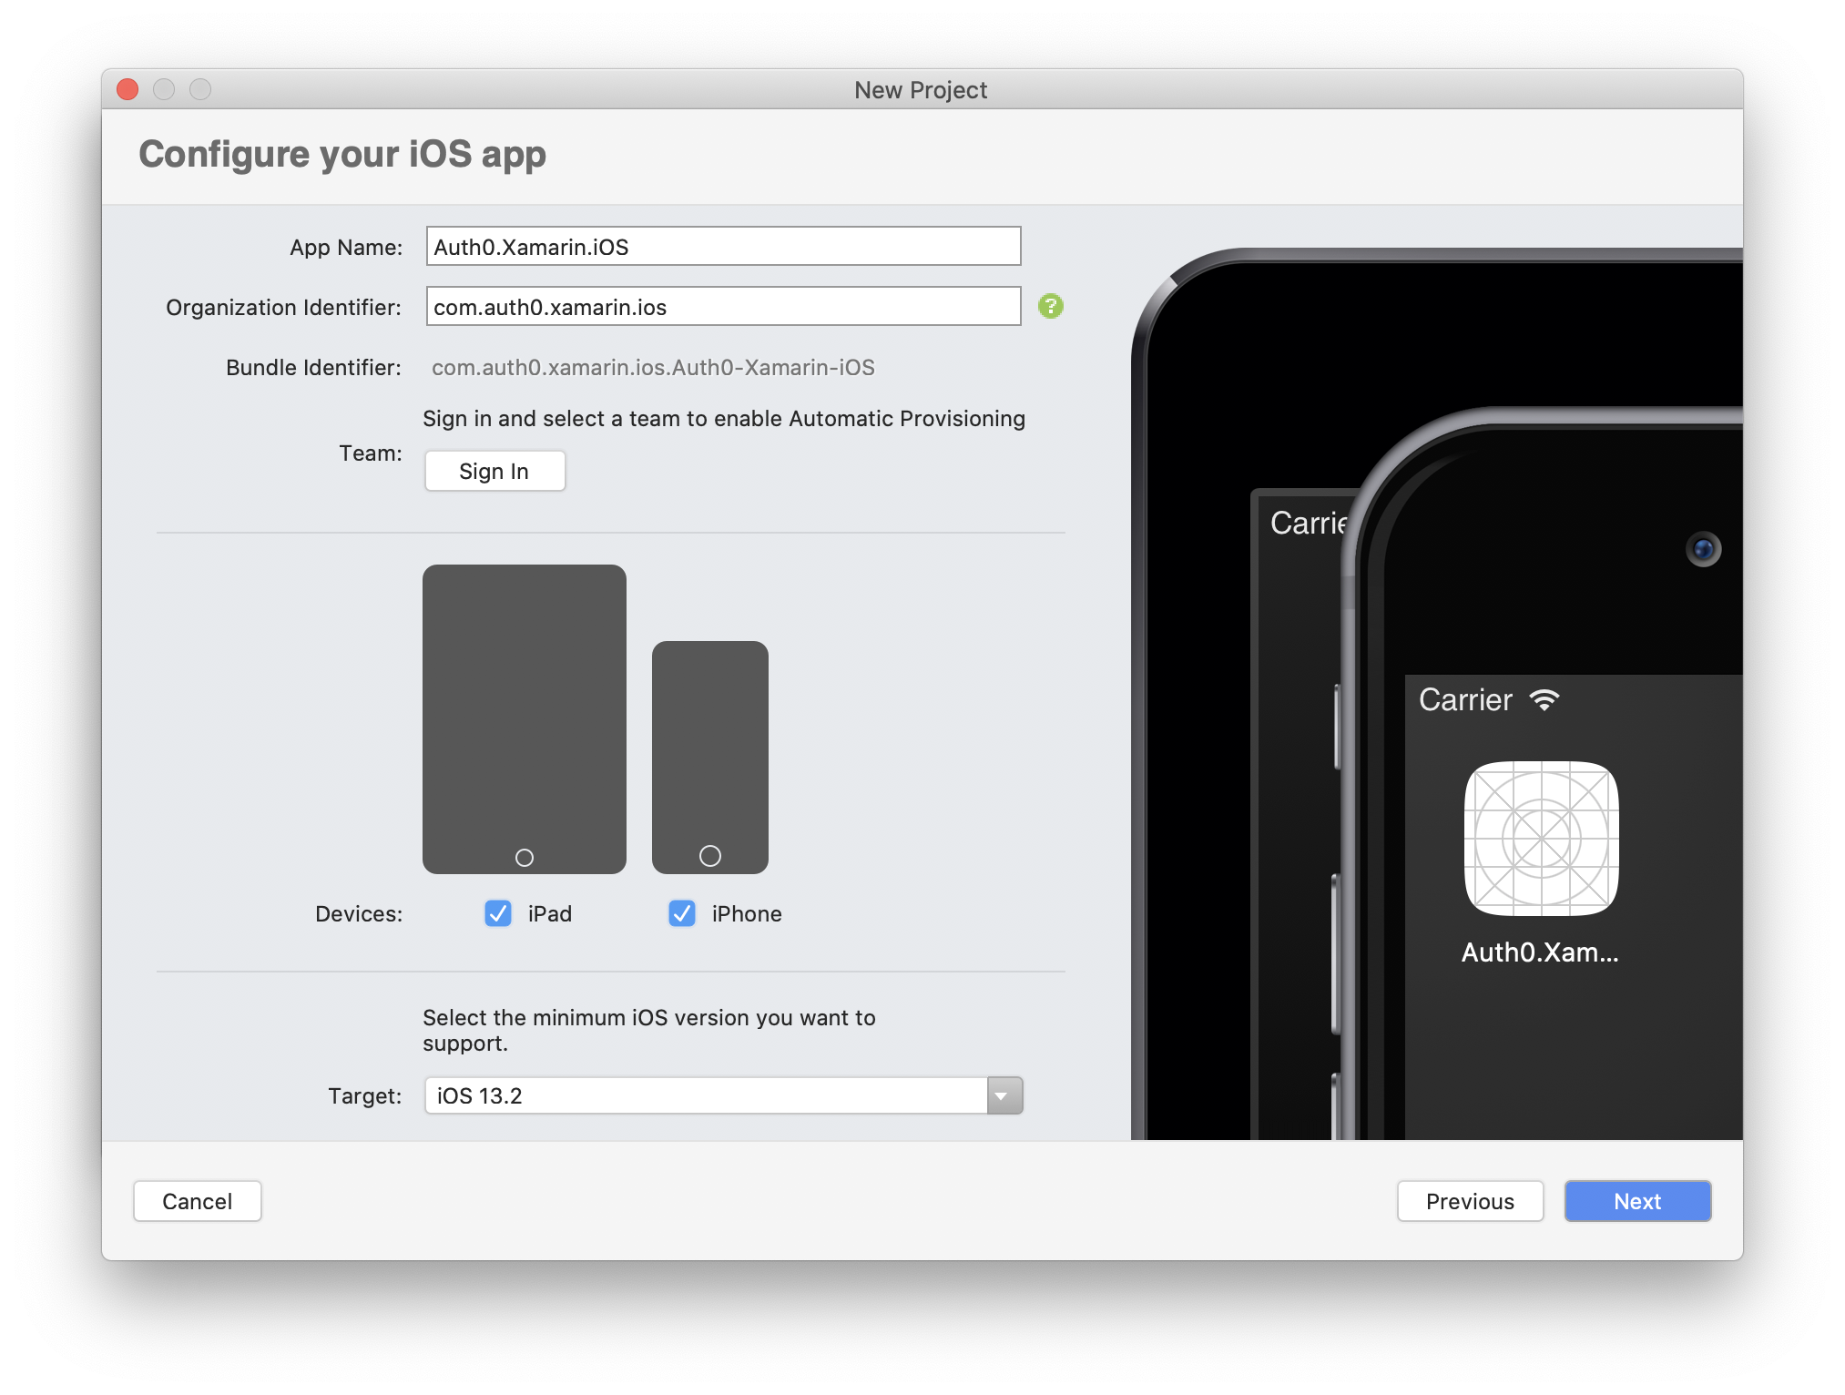Focus the App Name text field
Screen dimensions: 1845x1395
pyautogui.click(x=723, y=247)
